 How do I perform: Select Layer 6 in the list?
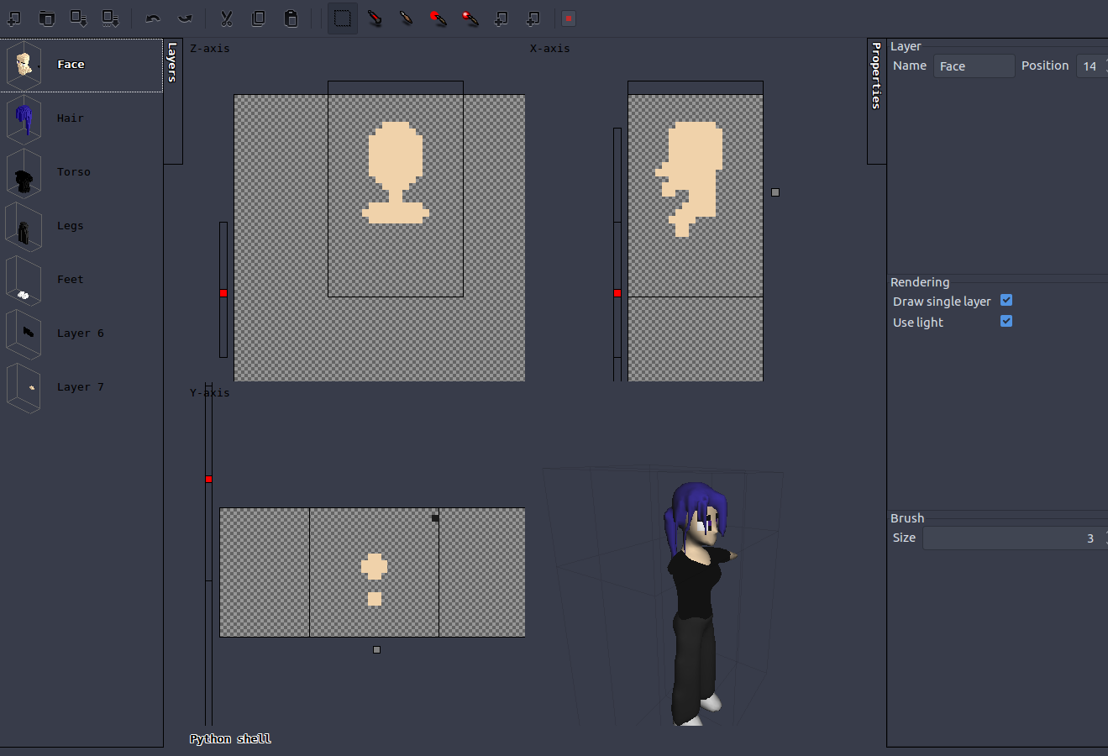81,333
